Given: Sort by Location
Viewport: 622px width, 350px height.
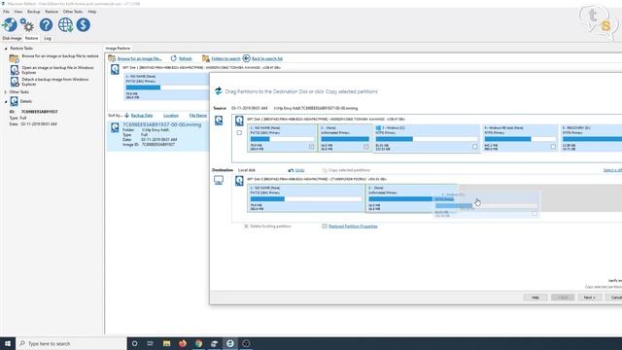Looking at the screenshot, I should (171, 116).
